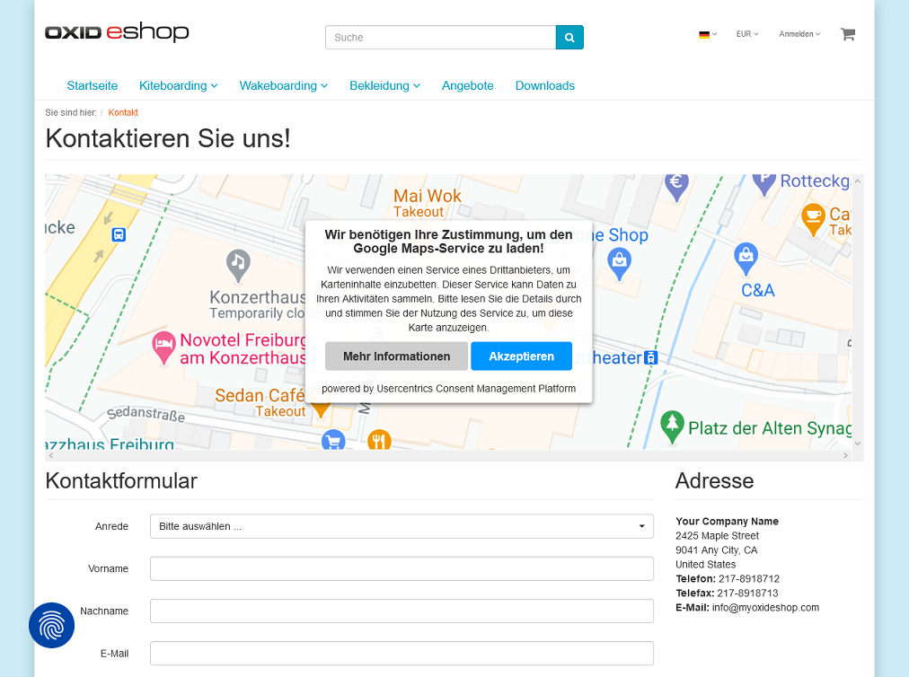Focus the Vorname input field
Screen dimensions: 909x677
[x=402, y=568]
